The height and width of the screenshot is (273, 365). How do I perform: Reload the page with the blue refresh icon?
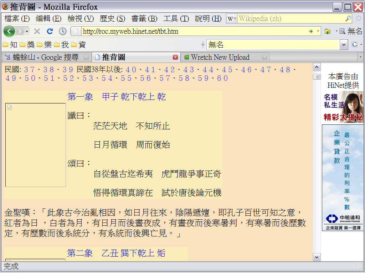[50, 31]
